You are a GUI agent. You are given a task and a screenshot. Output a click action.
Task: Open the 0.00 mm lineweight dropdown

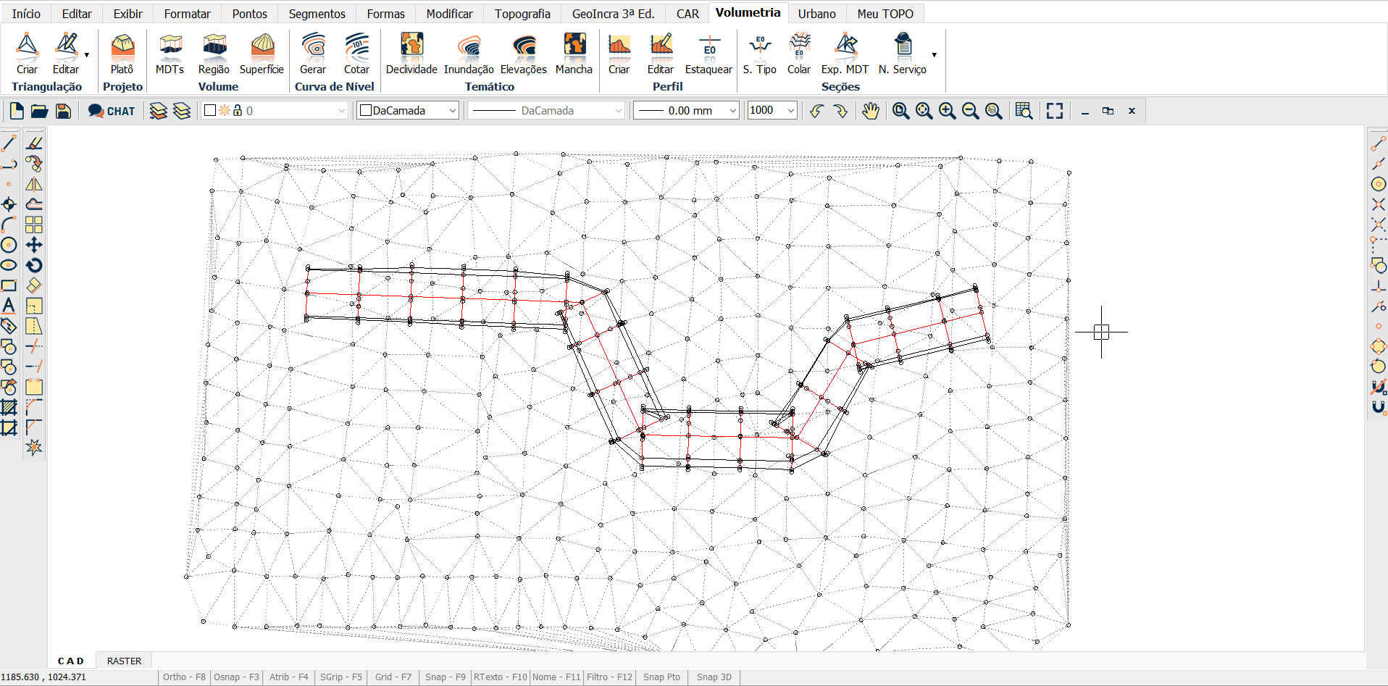(x=732, y=111)
